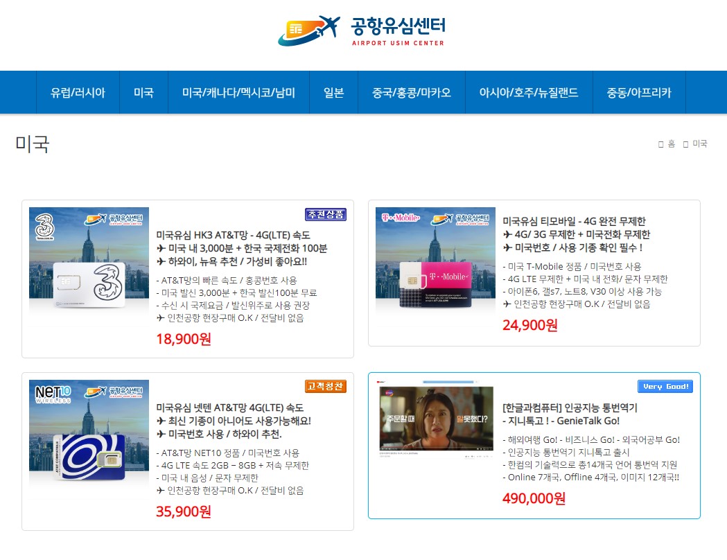Screen dimensions: 727x560
Task: Open the 미국/캐나다/멕시코/남미 menu
Action: [239, 92]
